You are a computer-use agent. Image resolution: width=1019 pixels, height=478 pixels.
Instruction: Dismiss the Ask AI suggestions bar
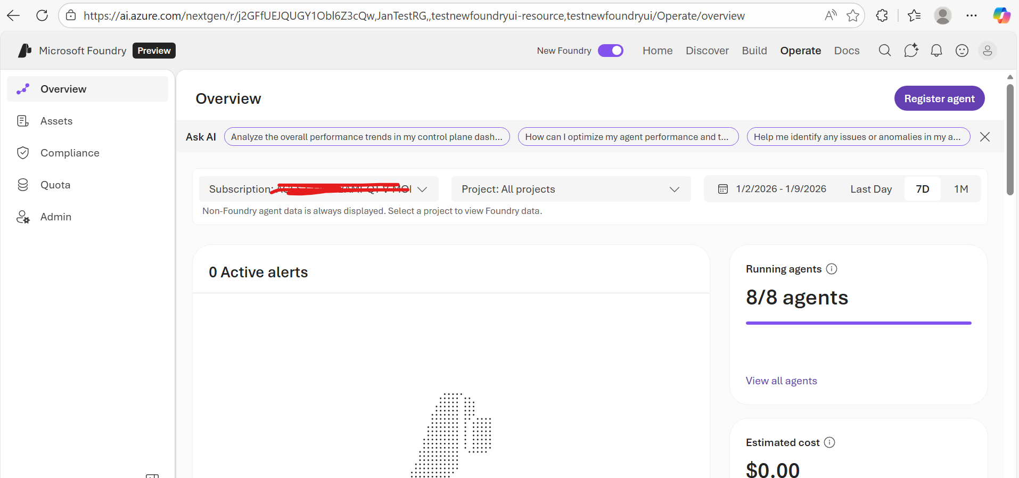pyautogui.click(x=985, y=137)
